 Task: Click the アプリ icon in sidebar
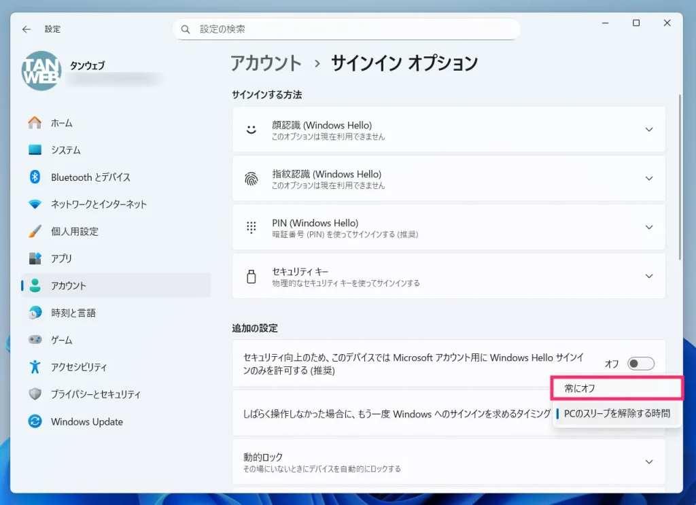coord(35,258)
